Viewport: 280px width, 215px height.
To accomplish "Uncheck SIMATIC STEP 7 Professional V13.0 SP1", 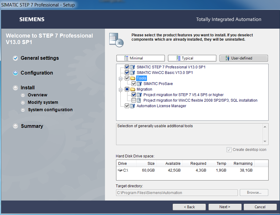I will click(127, 67).
